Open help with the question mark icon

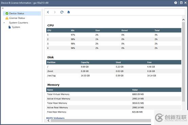coord(175,3)
